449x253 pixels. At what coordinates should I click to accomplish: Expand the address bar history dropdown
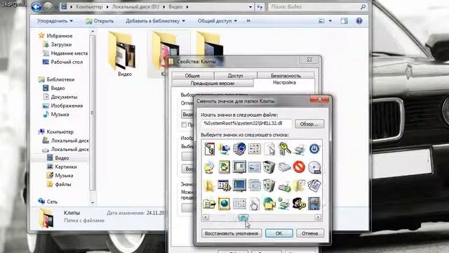point(250,6)
